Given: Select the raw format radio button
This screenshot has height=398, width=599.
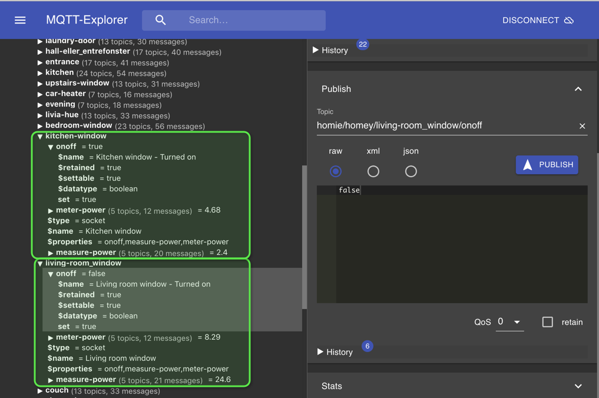Looking at the screenshot, I should [x=335, y=171].
